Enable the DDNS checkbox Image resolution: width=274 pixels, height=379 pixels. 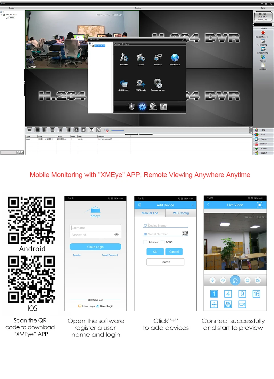163,242
